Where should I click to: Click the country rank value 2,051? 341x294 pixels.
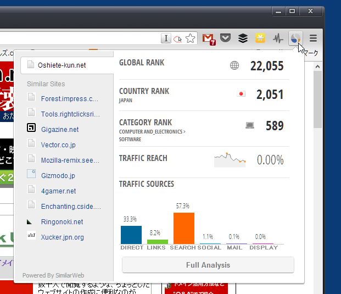point(270,95)
